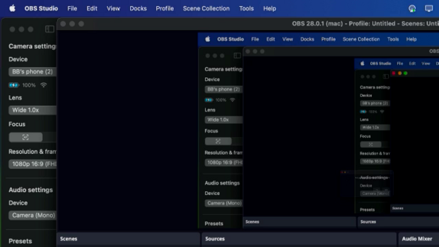
Task: Open the Scene Collection menu
Action: tap(206, 9)
